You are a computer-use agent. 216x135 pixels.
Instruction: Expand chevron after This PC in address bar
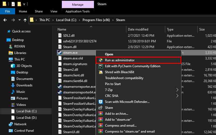click(x=53, y=20)
